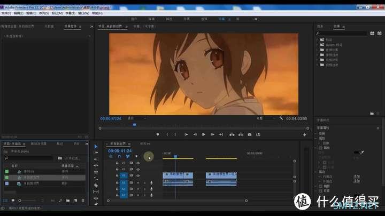Click Add Marker in program monitor
The height and width of the screenshot is (216, 385).
(158, 134)
